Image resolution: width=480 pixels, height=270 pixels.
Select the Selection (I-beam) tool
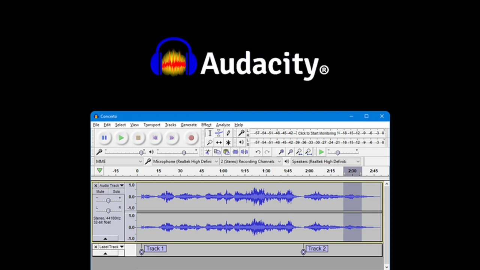coord(210,133)
